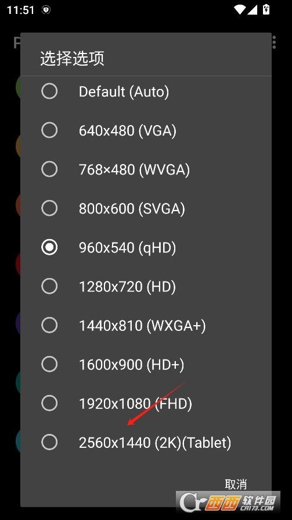This screenshot has height=520, width=292.
Task: Tap the cellular signal status icon
Action: pyautogui.click(x=253, y=10)
